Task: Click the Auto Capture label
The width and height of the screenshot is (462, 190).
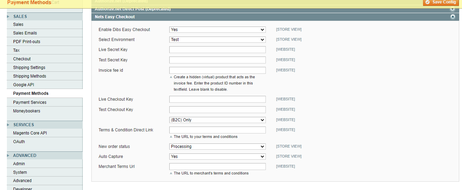Action: click(111, 157)
